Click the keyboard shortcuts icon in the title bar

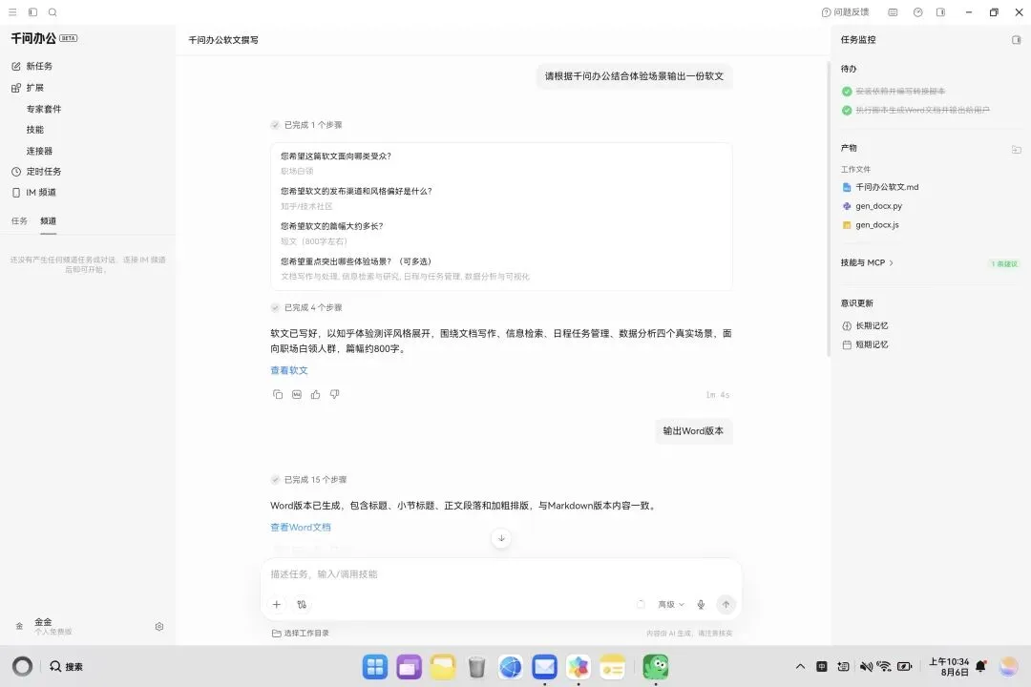(893, 11)
